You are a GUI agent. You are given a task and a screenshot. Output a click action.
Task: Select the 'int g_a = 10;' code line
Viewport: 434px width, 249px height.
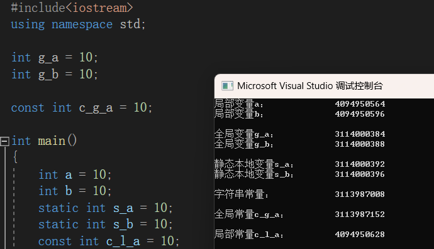(55, 58)
